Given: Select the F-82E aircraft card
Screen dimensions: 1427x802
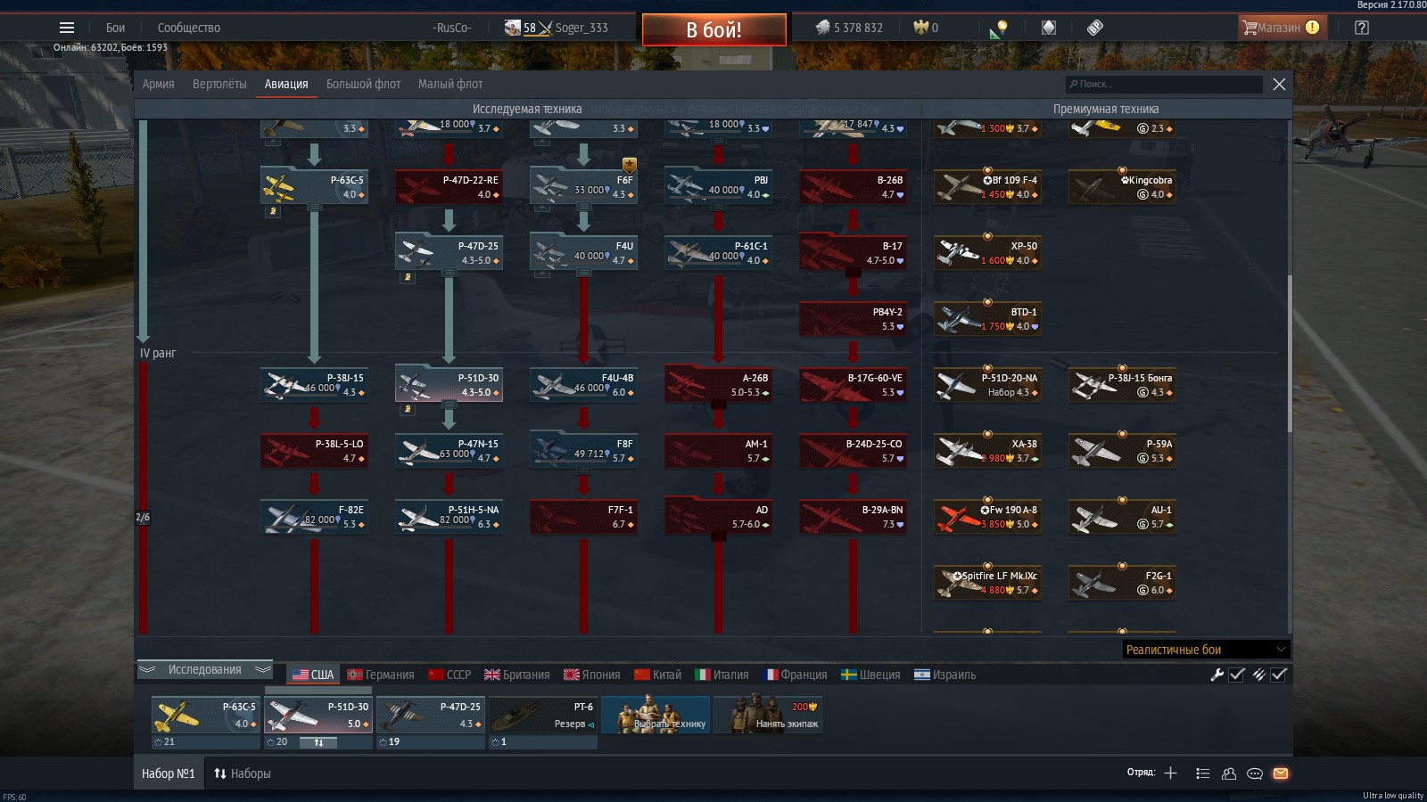Looking at the screenshot, I should coord(314,517).
